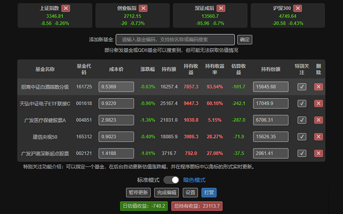Select fund name 招商中证白酒指数分级
This screenshot has height=214, width=343.
tap(45, 87)
